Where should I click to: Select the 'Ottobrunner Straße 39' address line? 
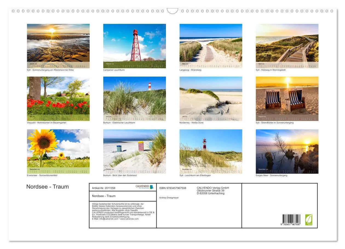coord(211,191)
